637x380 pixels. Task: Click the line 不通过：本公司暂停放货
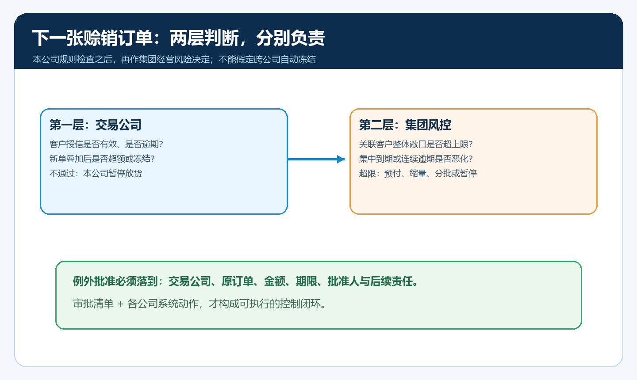coord(96,173)
